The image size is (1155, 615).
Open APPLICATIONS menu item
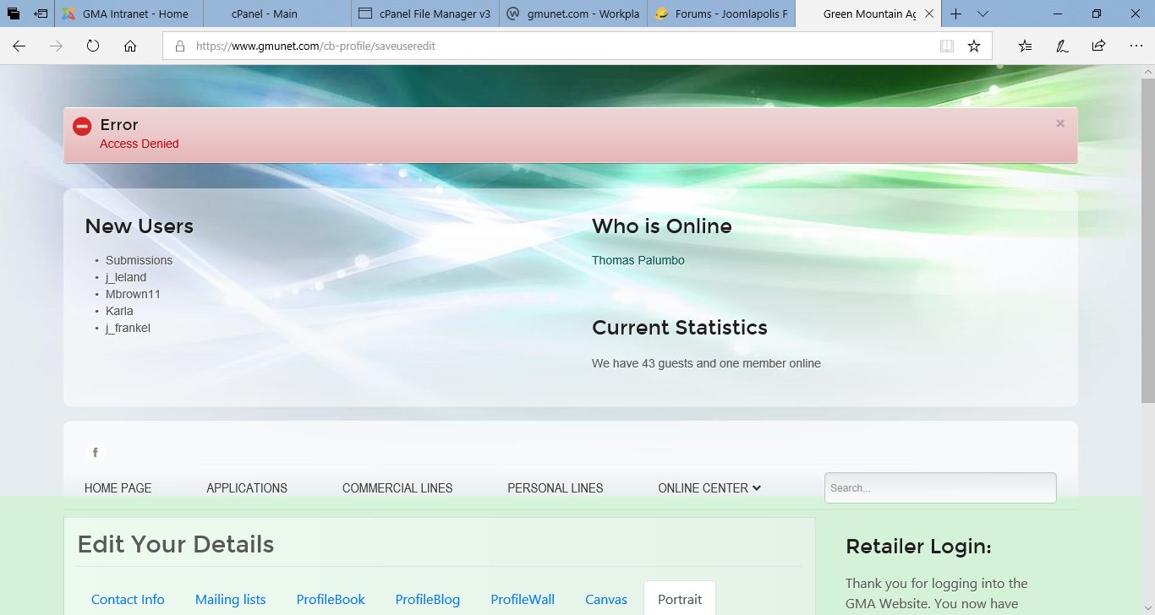pos(247,488)
